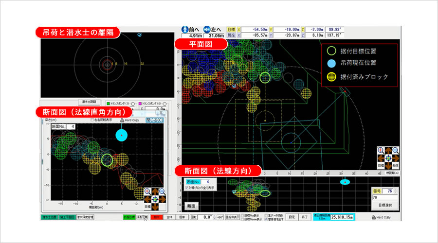Toggle 左右反転表示 checkbox

(x=92, y=120)
